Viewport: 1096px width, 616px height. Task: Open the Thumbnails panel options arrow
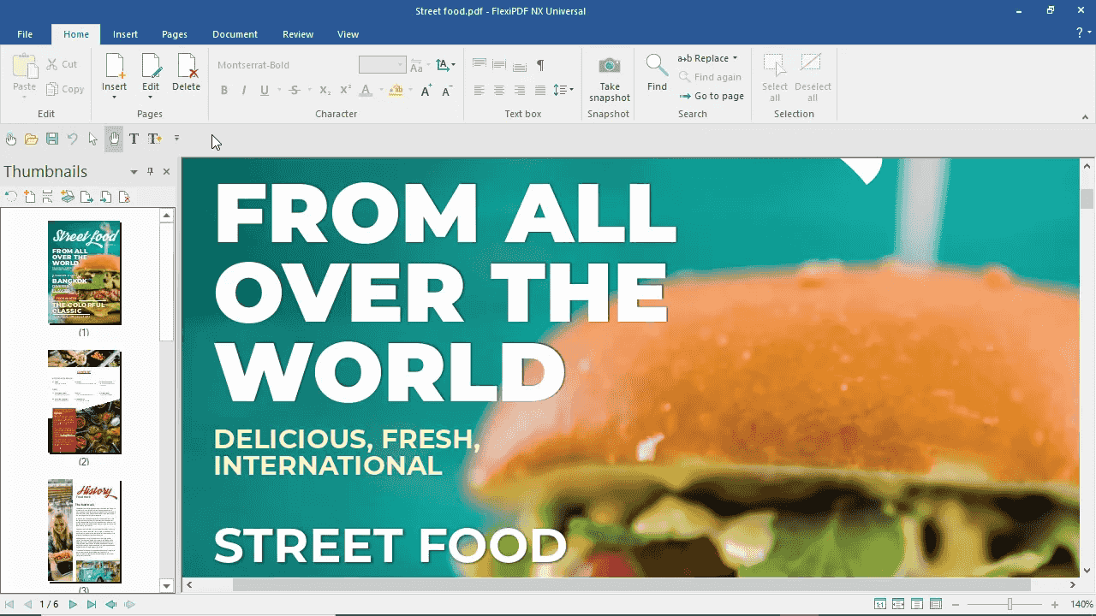(134, 172)
